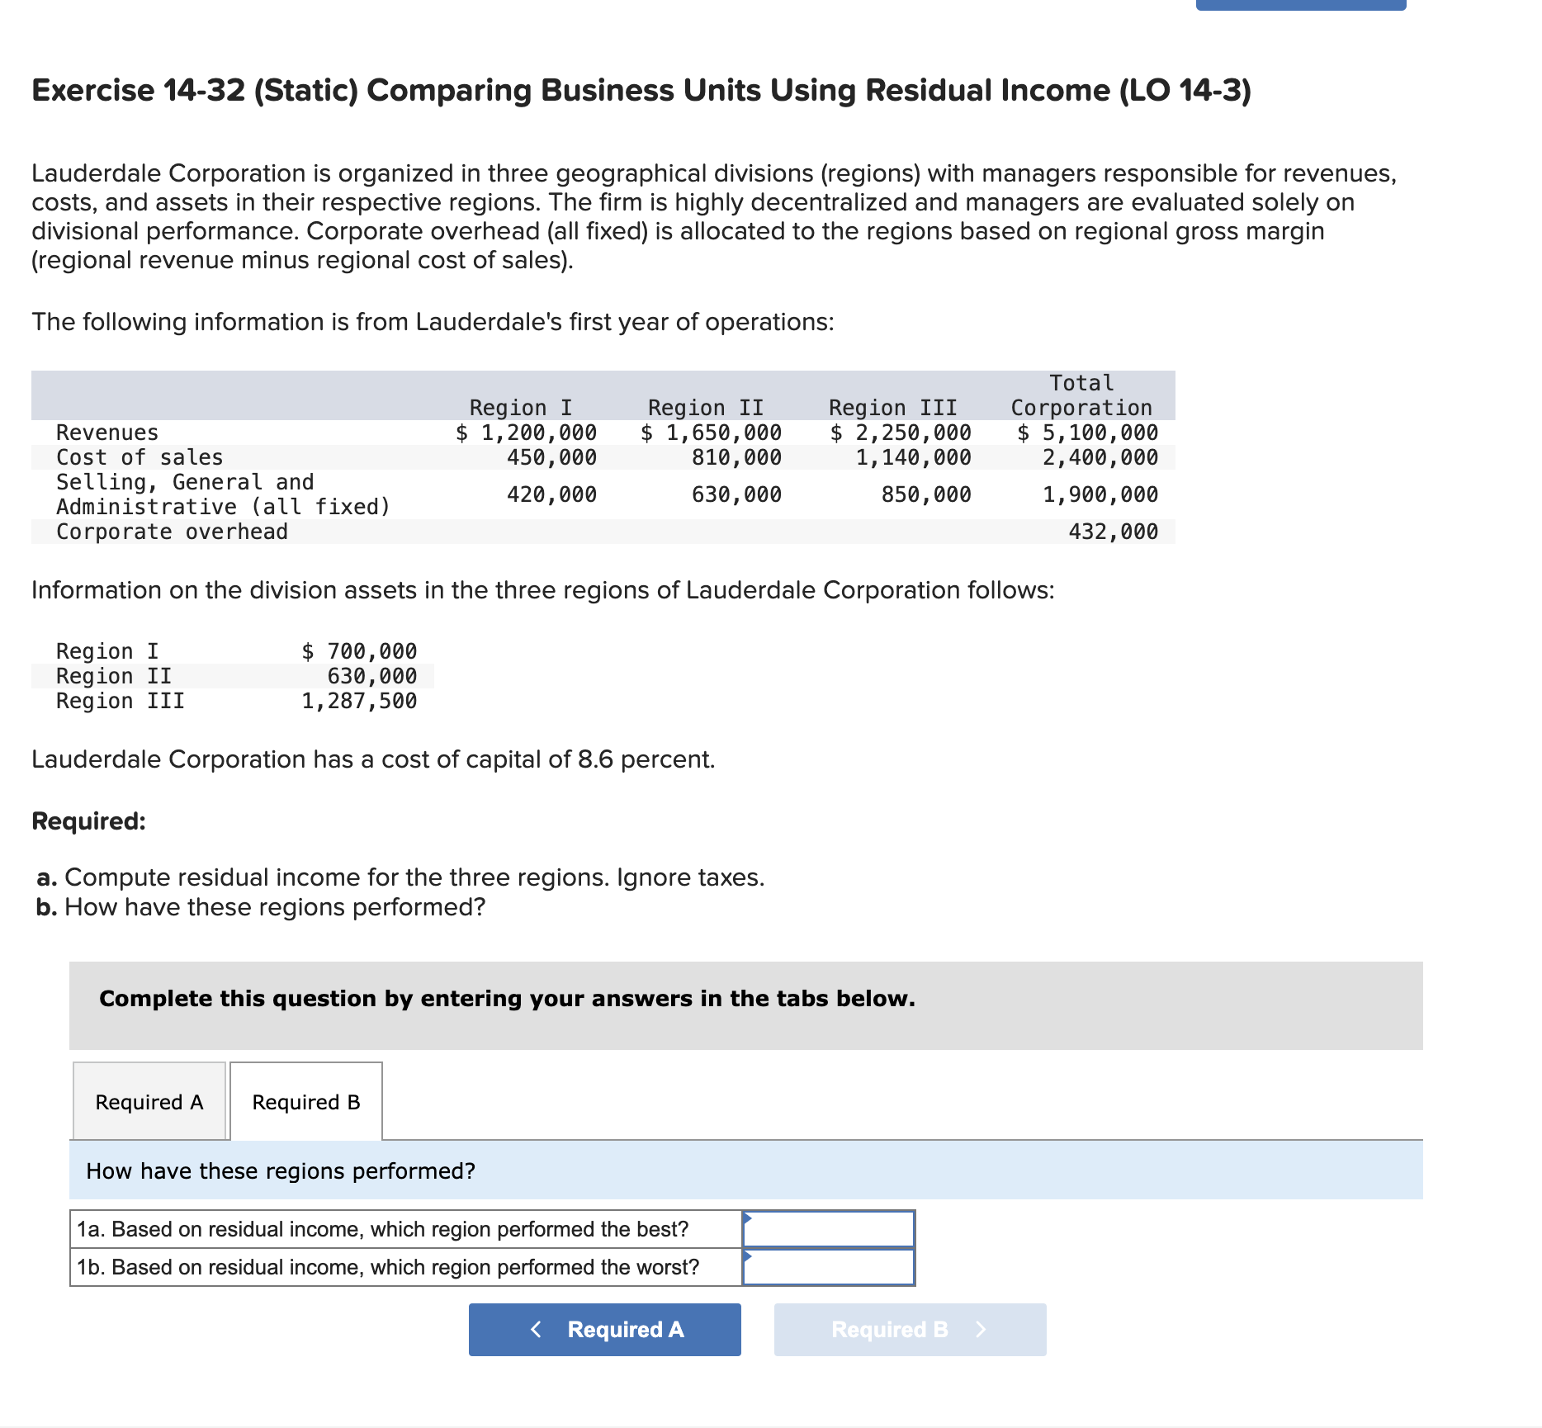Click the Region III assets value 1,287,500
The image size is (1542, 1428).
pos(359,701)
